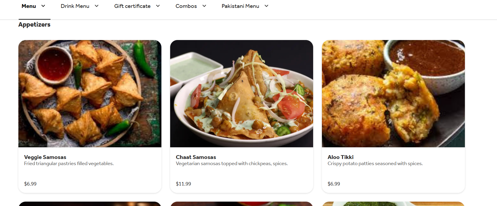Switch to the Drink Menu tab
Image resolution: width=497 pixels, height=206 pixels.
(75, 6)
